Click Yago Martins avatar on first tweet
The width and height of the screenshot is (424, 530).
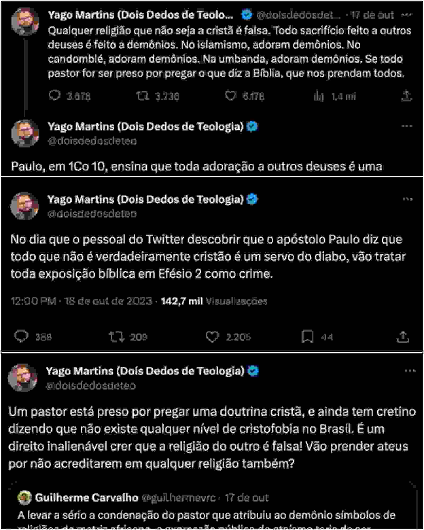tap(25, 22)
